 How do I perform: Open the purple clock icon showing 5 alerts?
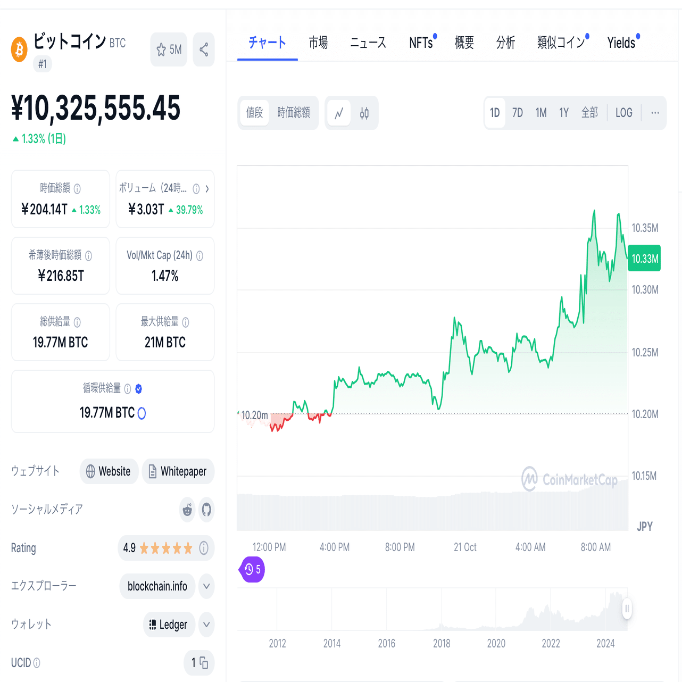click(x=252, y=569)
